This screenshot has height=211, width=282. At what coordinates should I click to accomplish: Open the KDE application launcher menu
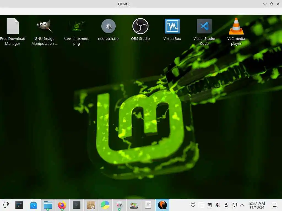click(x=6, y=205)
